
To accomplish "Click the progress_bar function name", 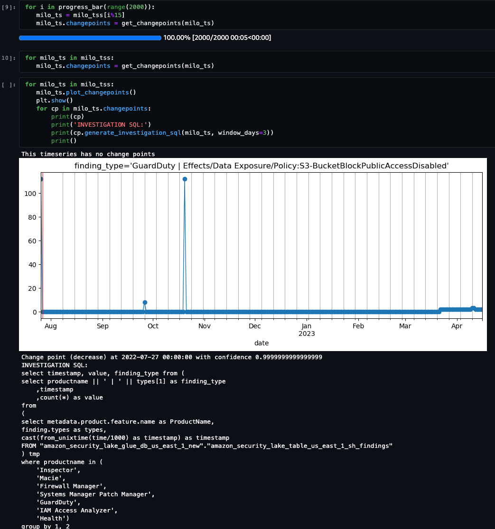I will point(81,7).
